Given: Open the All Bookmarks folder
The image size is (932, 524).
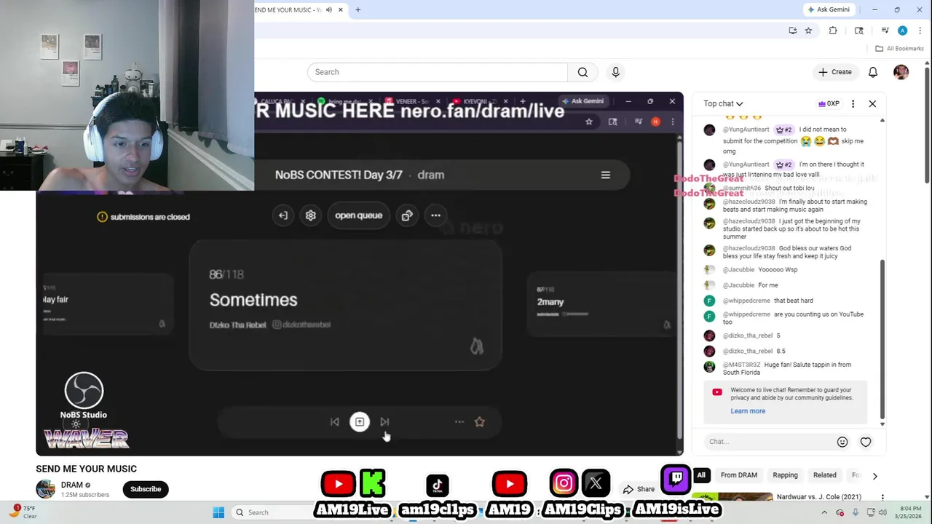Looking at the screenshot, I should coord(899,49).
